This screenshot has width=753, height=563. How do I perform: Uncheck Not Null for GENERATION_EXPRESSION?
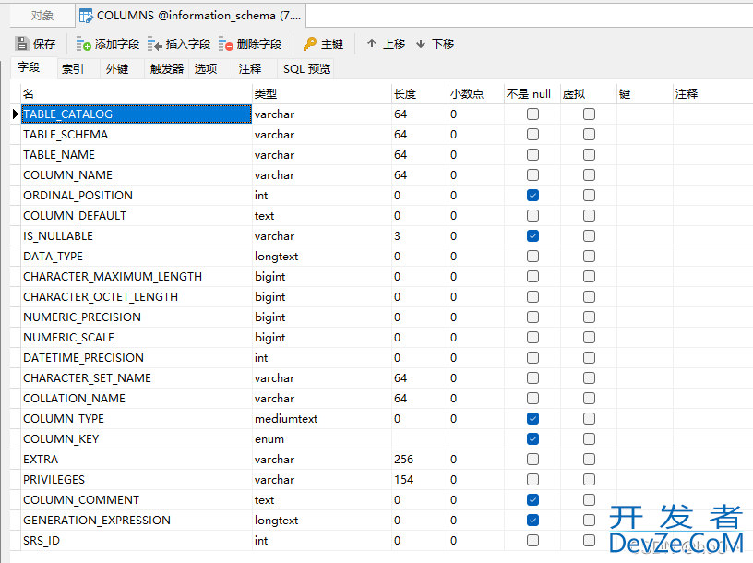click(x=532, y=520)
